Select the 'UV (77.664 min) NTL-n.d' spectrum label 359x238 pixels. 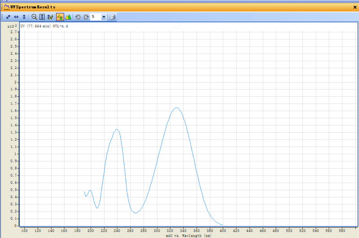click(x=44, y=26)
